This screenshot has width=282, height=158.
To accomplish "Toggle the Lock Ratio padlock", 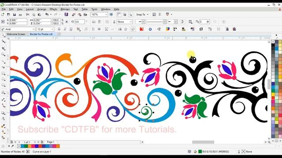I will pyautogui.click(x=67, y=22).
